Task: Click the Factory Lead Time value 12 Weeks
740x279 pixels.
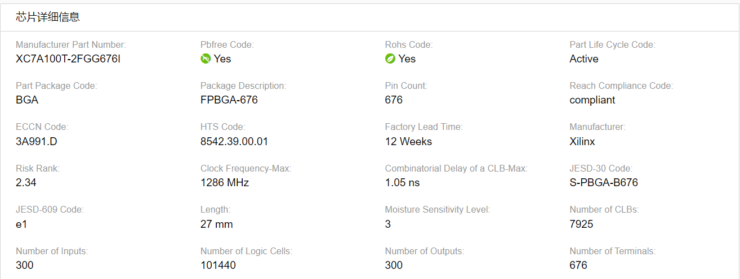Action: click(408, 142)
